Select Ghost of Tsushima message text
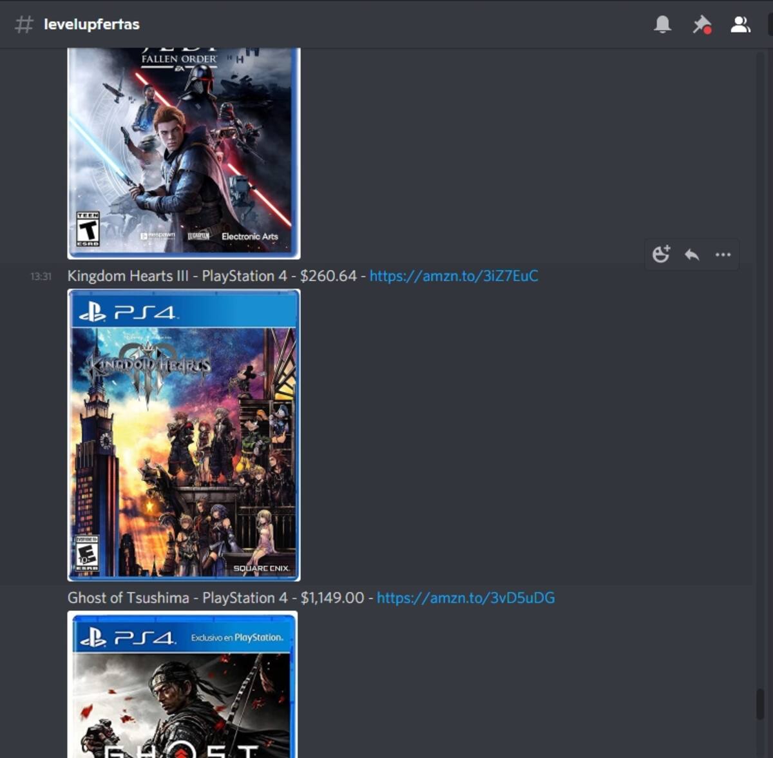The height and width of the screenshot is (758, 773). pos(220,598)
